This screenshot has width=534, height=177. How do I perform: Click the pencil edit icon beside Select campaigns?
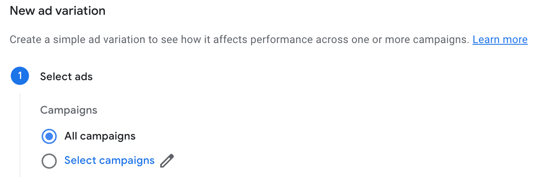click(x=167, y=161)
